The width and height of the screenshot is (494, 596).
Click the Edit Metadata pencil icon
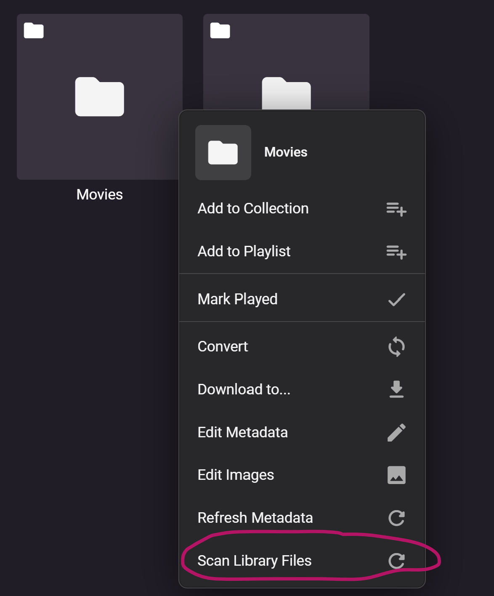tap(396, 432)
